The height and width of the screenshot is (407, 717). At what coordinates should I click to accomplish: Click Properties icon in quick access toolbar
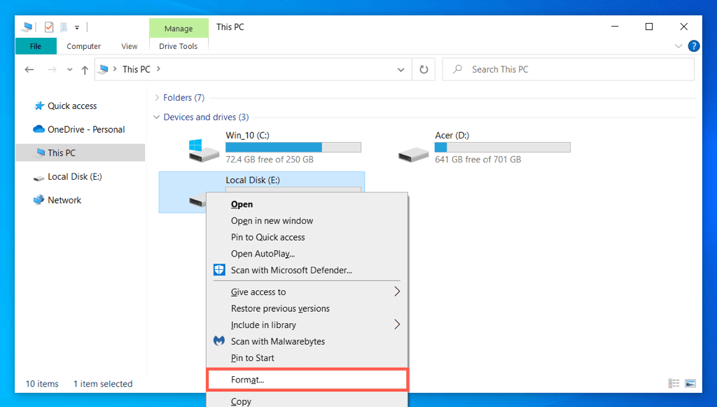49,27
